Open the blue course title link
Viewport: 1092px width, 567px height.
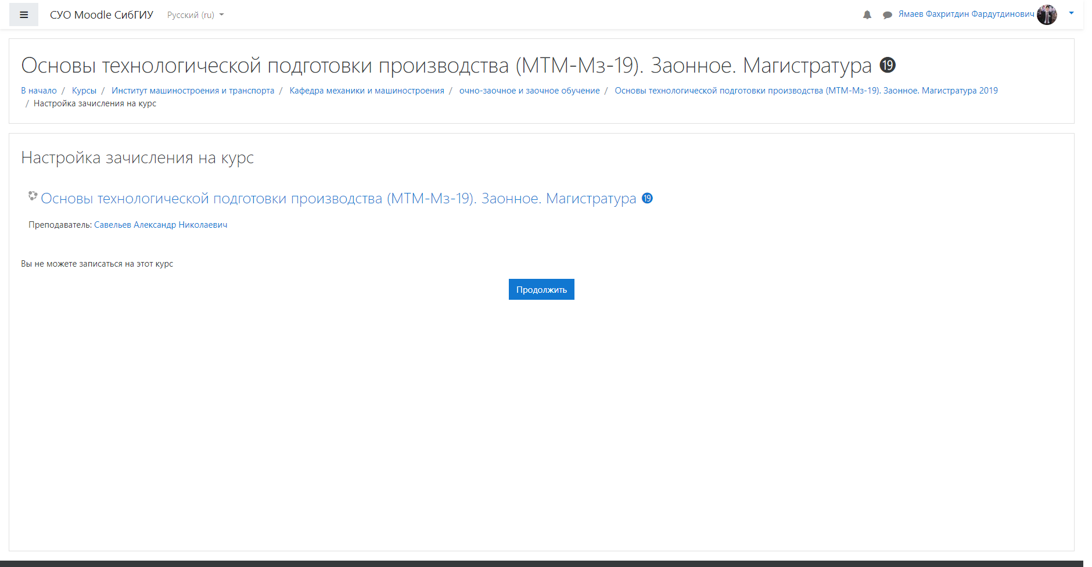tap(347, 199)
